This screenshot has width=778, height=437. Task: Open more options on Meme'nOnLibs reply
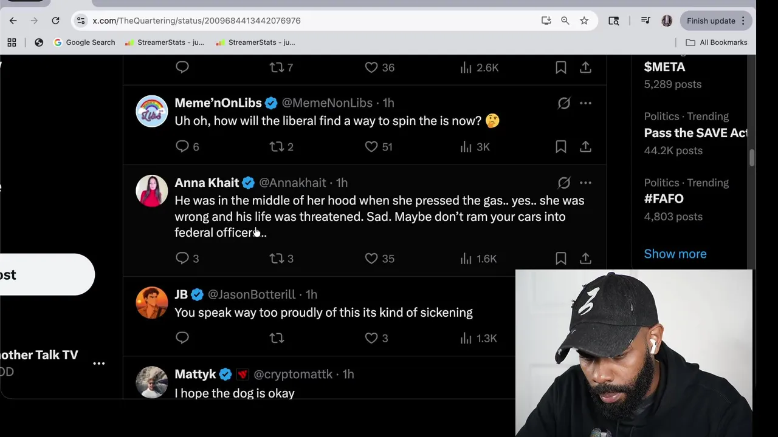585,103
